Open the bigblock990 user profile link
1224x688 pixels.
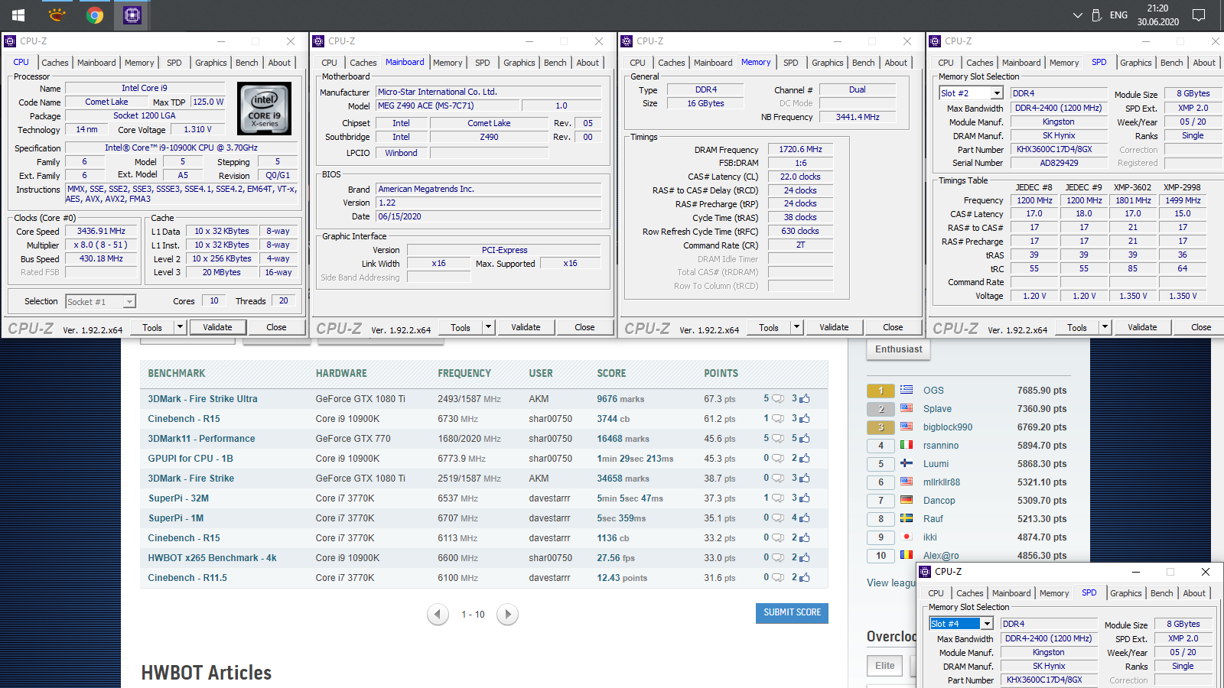tap(948, 427)
